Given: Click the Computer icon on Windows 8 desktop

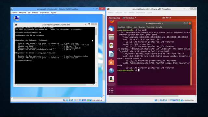Looking at the screenshot, I should coord(17,18).
